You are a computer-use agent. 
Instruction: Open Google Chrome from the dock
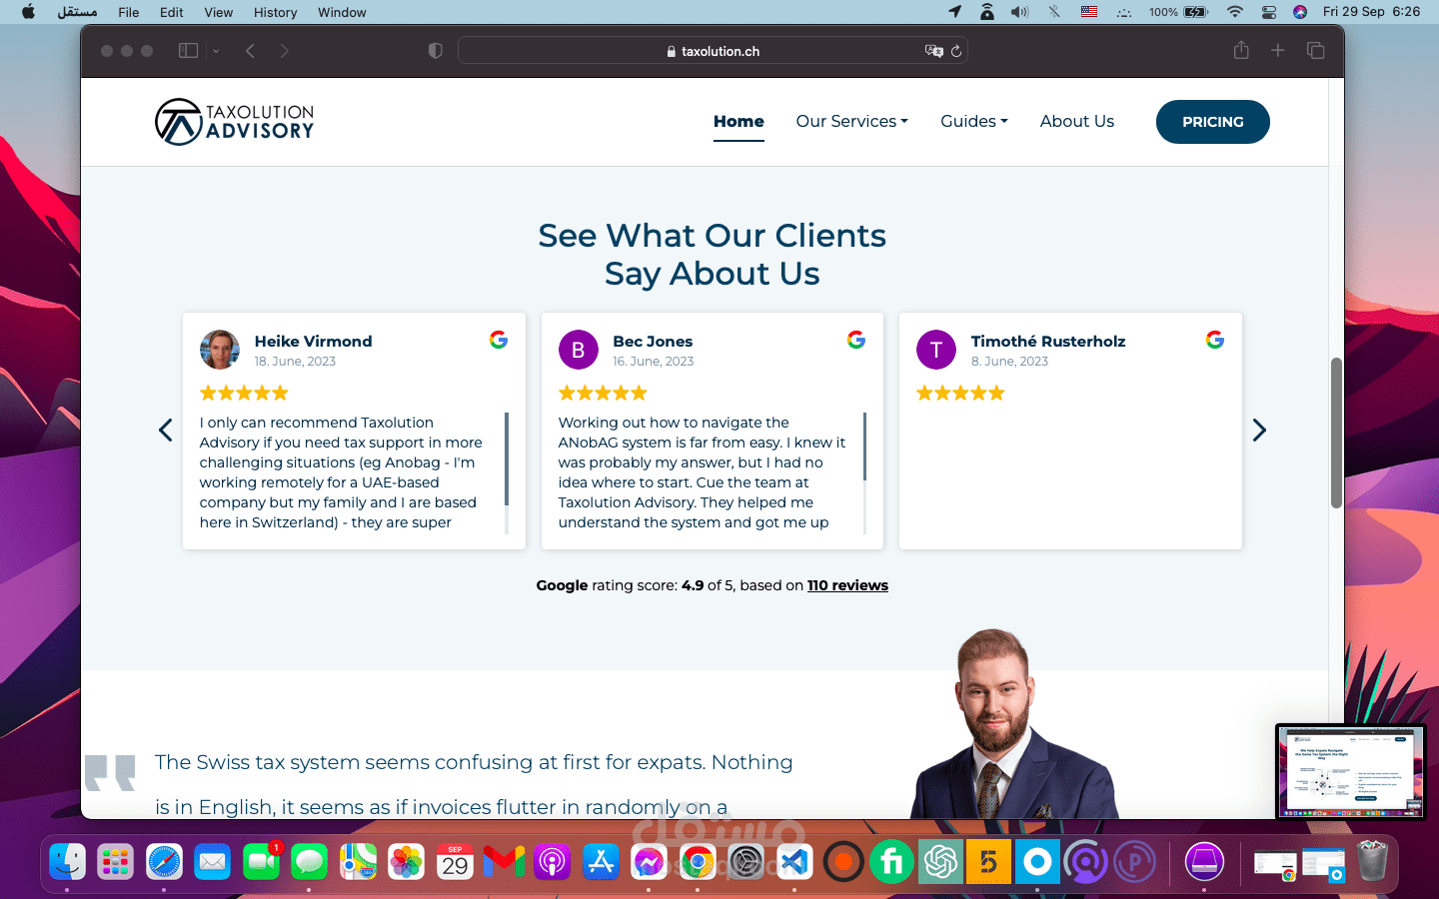pos(698,861)
